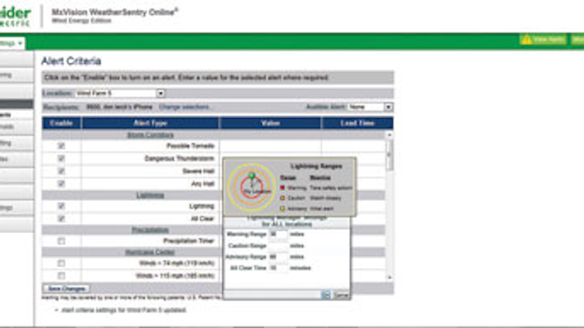Enable the Winds > 74 mph checkbox
This screenshot has height=328, width=584.
[x=62, y=263]
